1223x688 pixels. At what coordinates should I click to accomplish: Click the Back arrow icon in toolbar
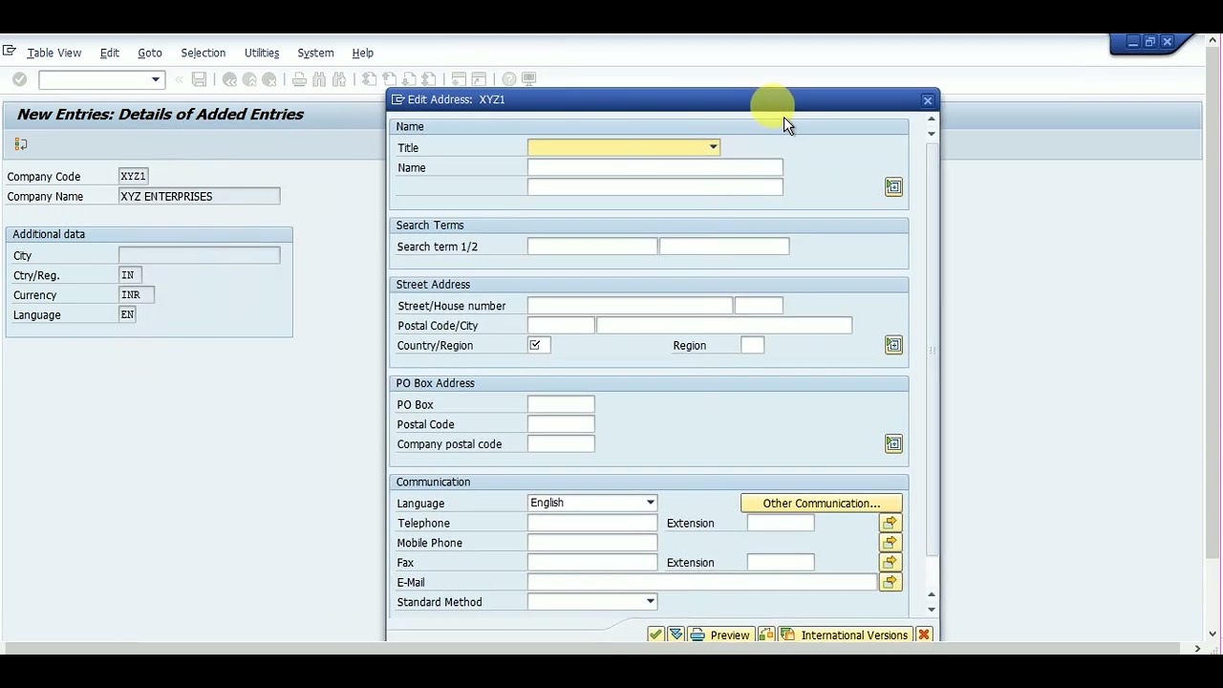(x=229, y=79)
